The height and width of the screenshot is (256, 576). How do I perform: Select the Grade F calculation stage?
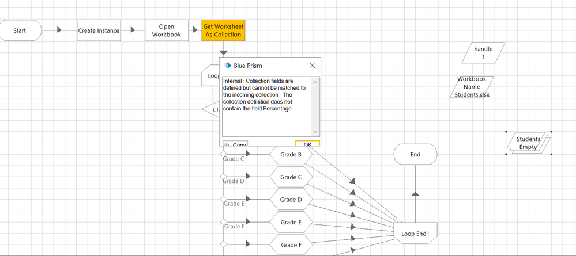(x=291, y=245)
